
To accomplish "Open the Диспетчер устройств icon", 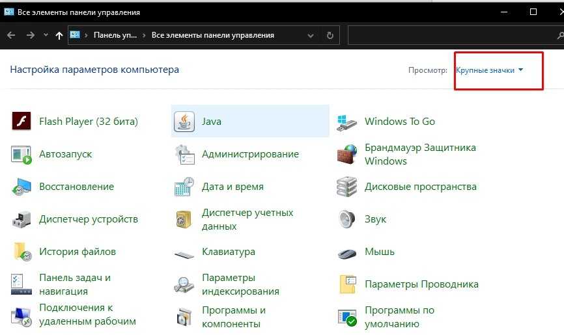I will 21,219.
